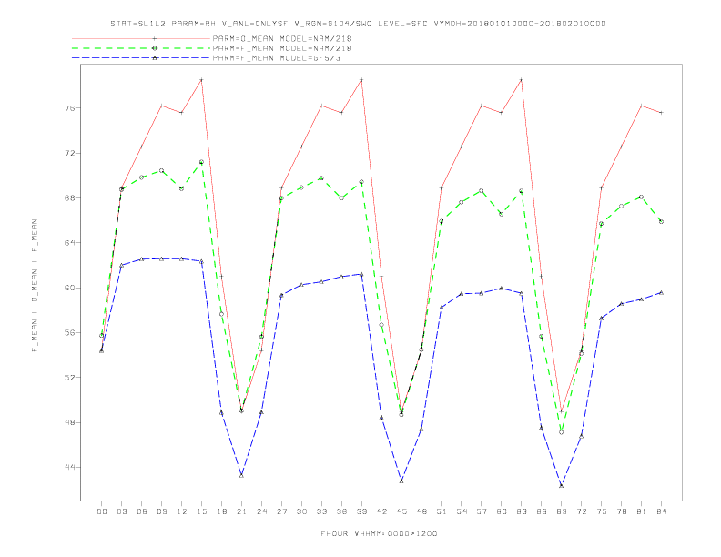Click x-axis tick label 81
721x557 pixels.
[642, 511]
